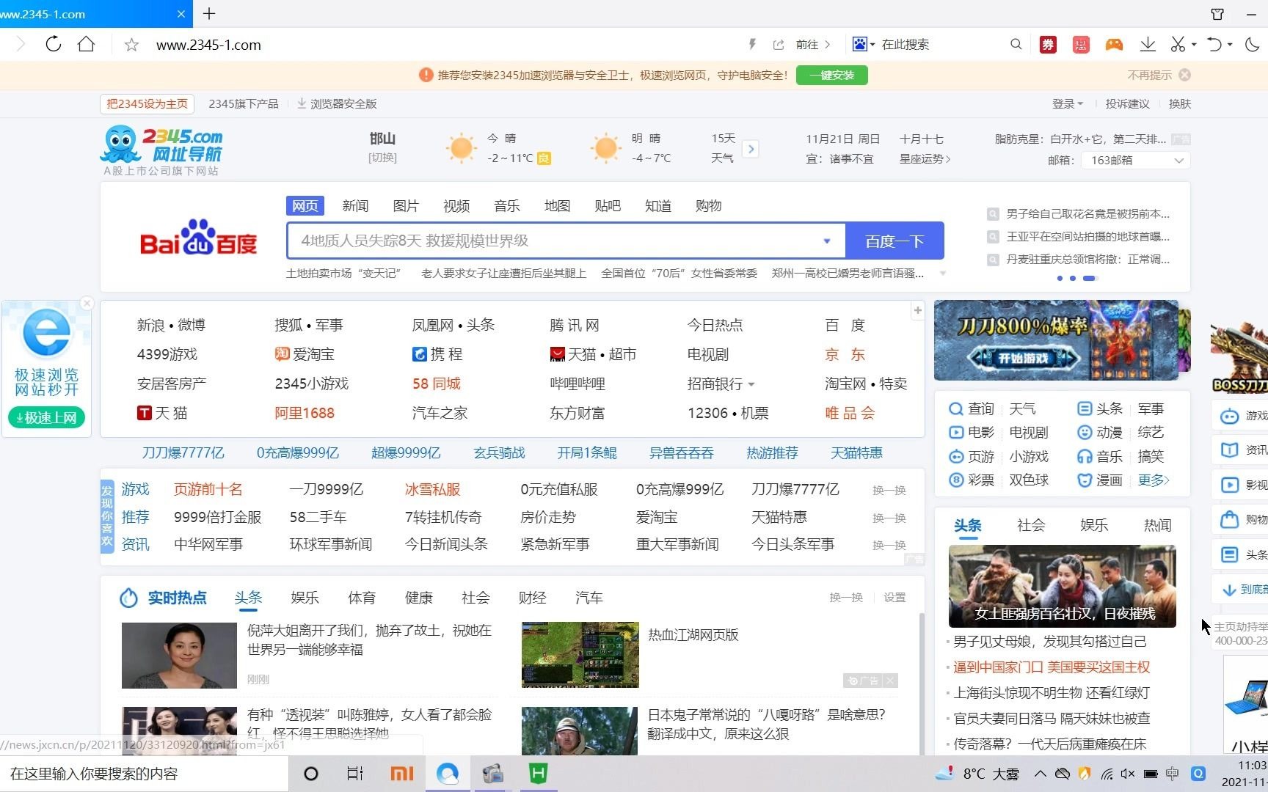Close the 热血江湖 ad with X

[890, 681]
